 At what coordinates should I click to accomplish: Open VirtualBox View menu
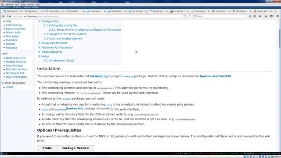(17, 5)
